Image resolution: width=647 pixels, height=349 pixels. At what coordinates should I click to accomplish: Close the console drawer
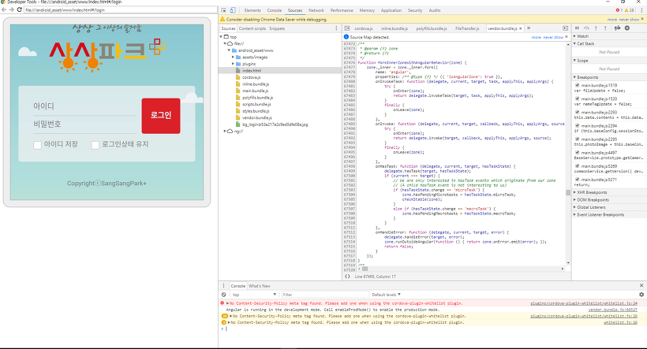641,285
